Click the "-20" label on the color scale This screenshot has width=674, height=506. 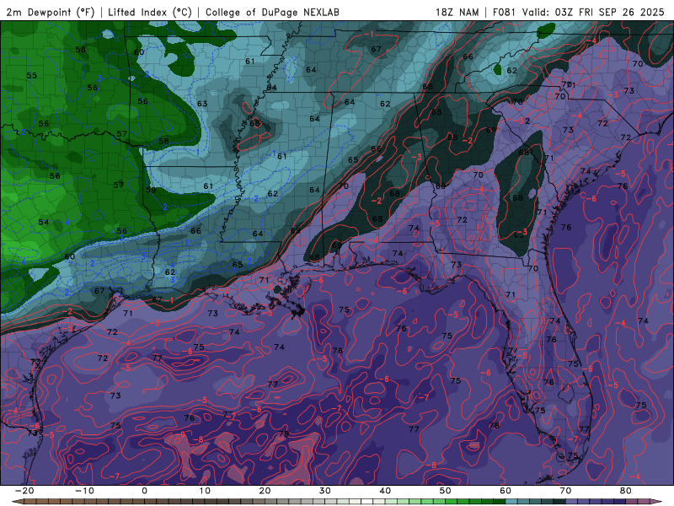[x=24, y=491]
